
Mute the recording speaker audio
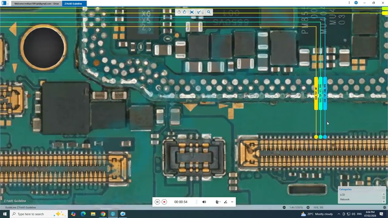point(204,202)
